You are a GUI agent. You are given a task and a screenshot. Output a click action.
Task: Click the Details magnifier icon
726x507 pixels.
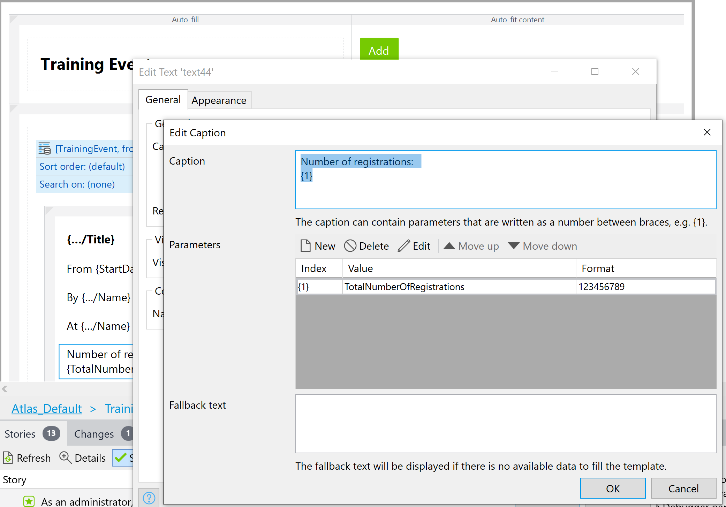click(65, 457)
